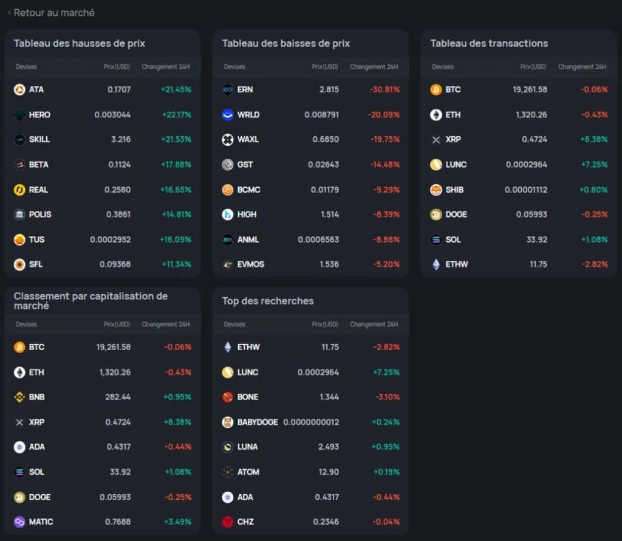Select ERN change -30.81%
Image resolution: width=622 pixels, height=541 pixels.
coord(384,90)
